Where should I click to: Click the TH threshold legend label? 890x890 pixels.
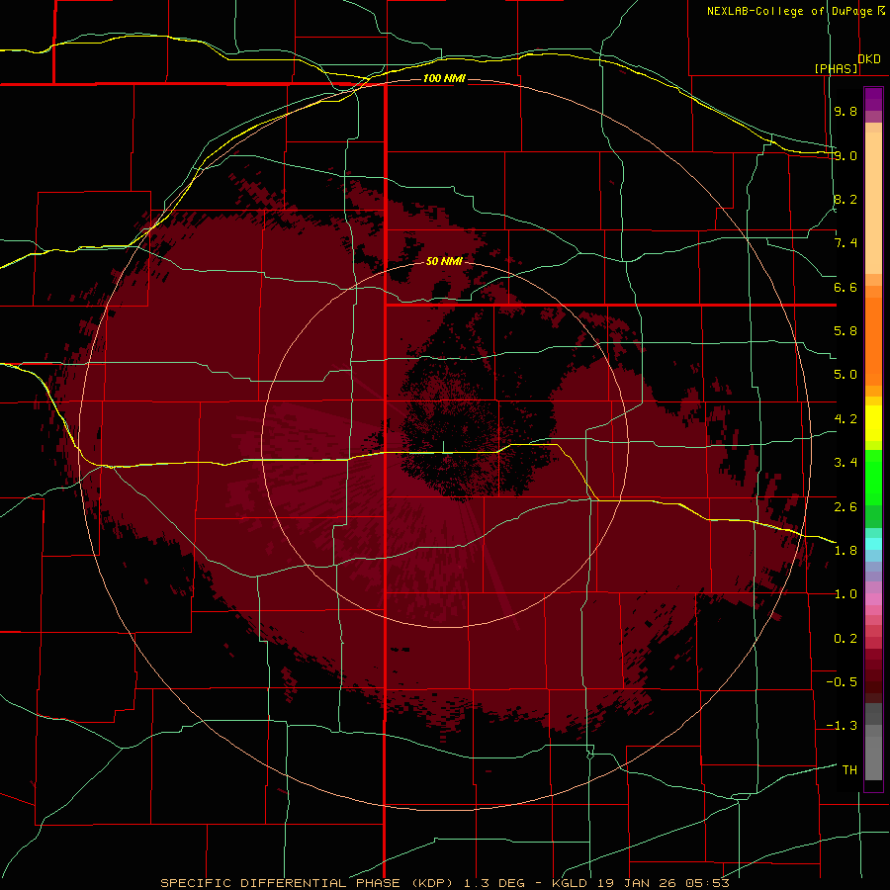click(849, 770)
